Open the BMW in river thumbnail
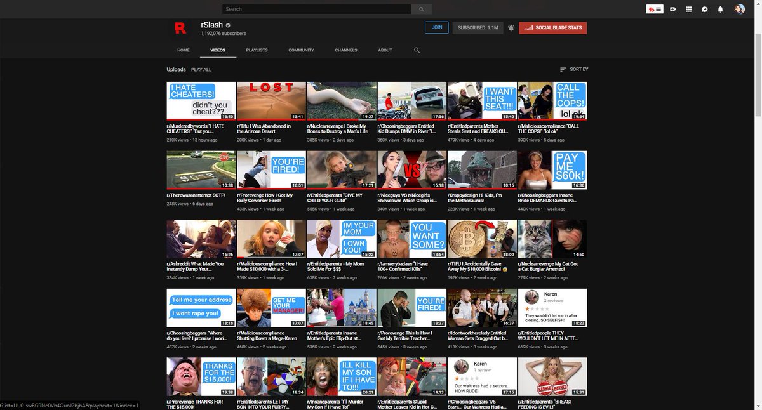This screenshot has height=410, width=762. pos(411,101)
